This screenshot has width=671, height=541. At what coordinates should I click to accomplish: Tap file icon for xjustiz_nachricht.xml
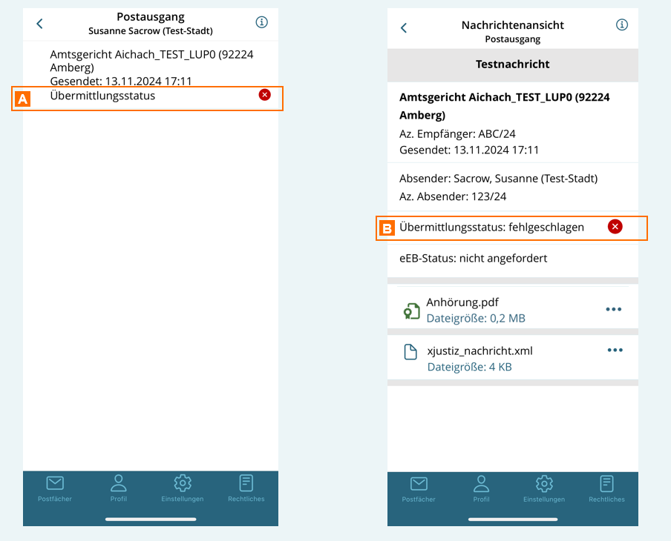[410, 351]
